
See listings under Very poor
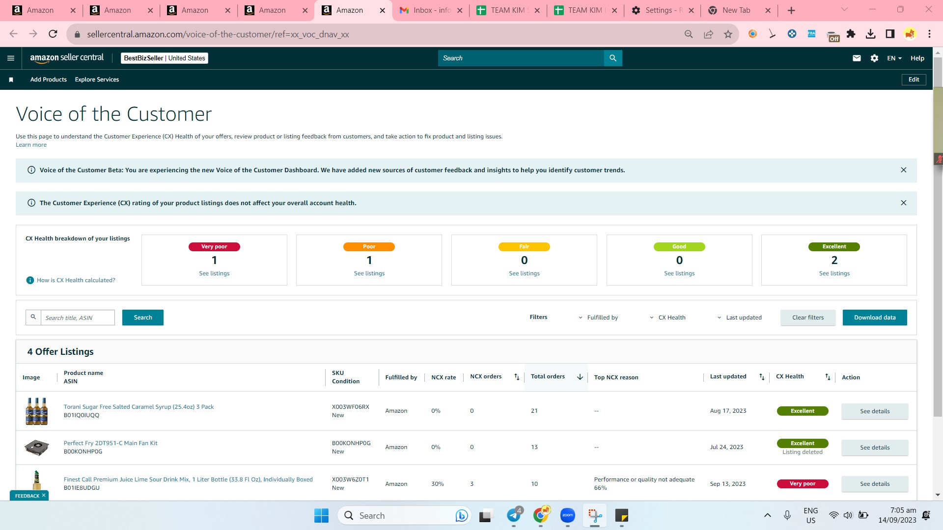[214, 273]
